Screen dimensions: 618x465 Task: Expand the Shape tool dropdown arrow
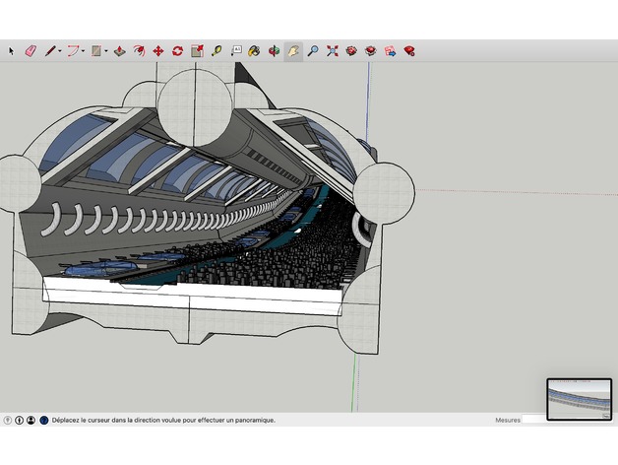pos(106,51)
